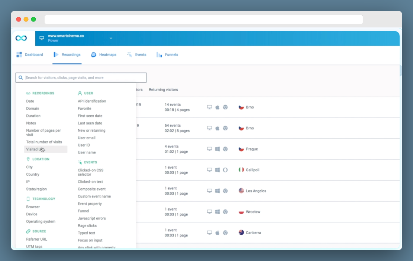Expand the www.smartcinema.co project dropdown
Viewport: 413px width, 261px height.
pos(111,38)
